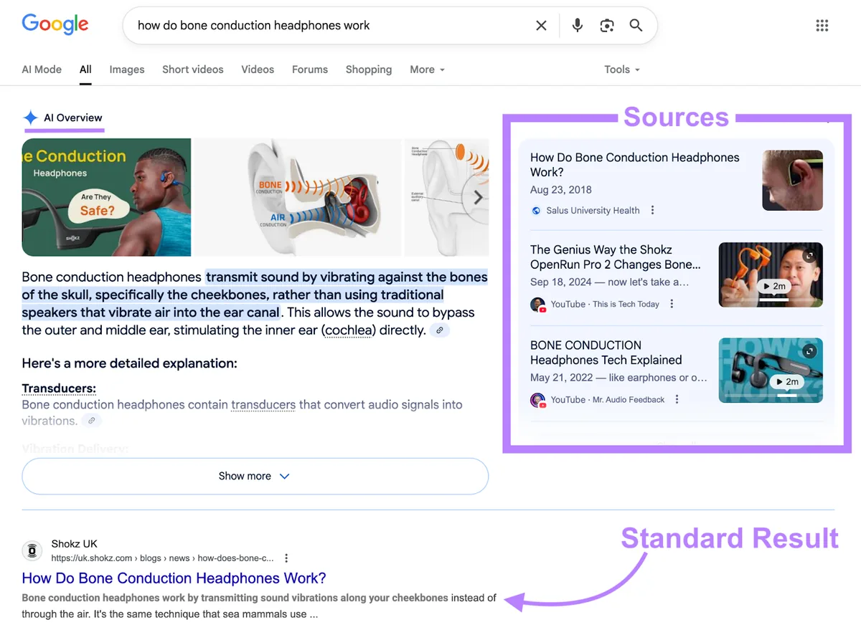This screenshot has height=635, width=861.
Task: Click the link icon after the transducers sentence
Action: click(x=91, y=421)
